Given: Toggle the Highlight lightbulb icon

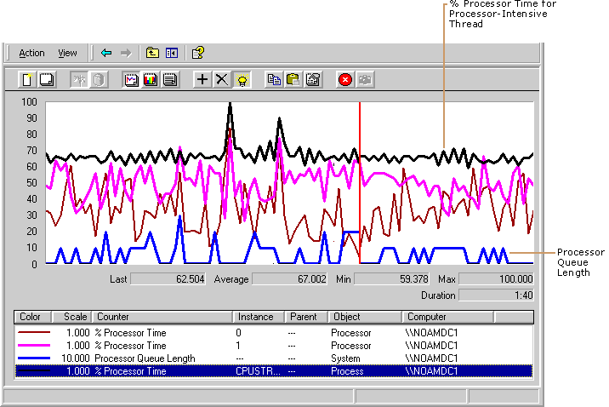Looking at the screenshot, I should tap(241, 80).
